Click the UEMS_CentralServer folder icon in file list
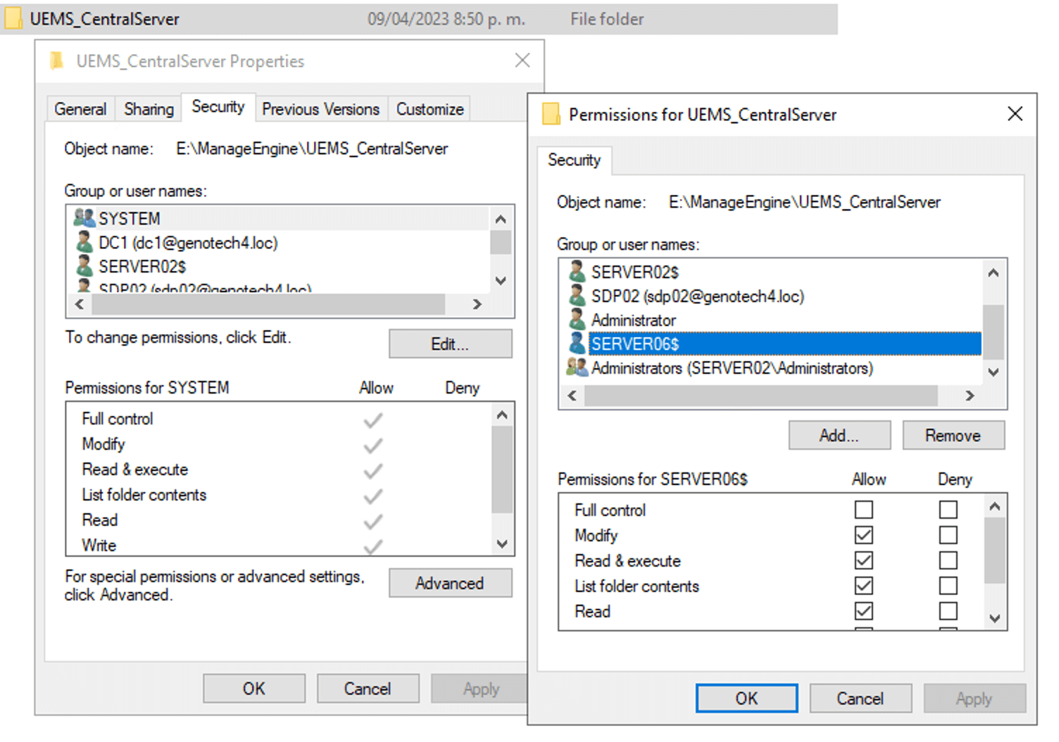Viewport: 1059px width, 742px height. (13, 19)
